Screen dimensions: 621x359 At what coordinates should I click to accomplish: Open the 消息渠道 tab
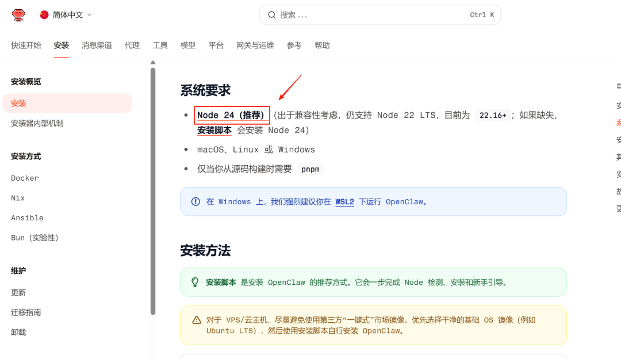(x=97, y=45)
